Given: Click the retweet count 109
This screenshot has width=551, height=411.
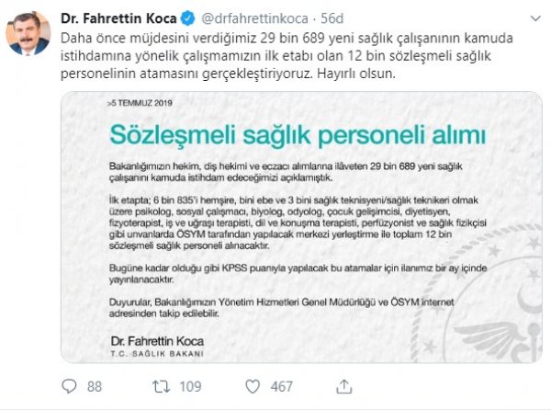Looking at the screenshot, I should click(x=190, y=386).
